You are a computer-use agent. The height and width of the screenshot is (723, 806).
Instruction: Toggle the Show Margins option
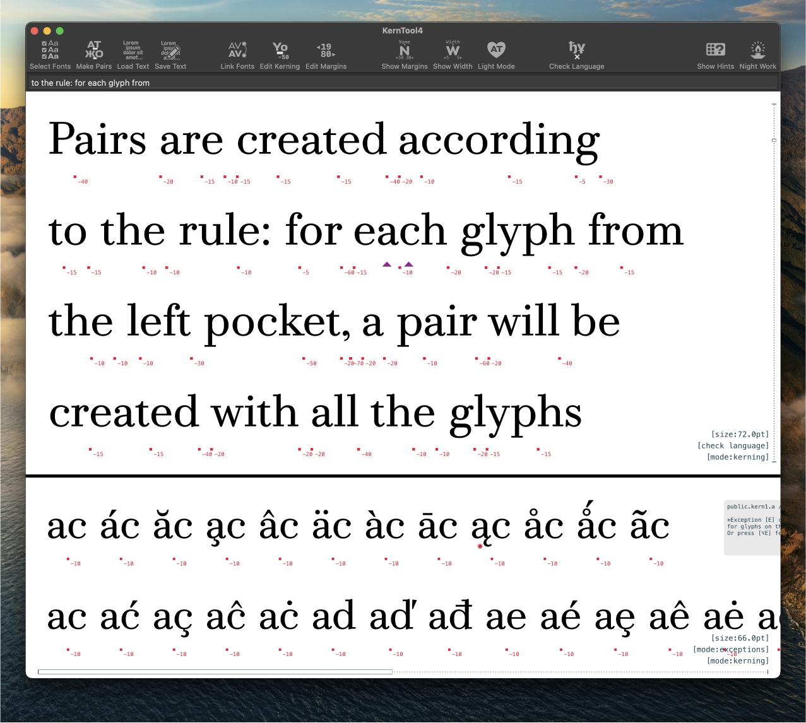(405, 55)
